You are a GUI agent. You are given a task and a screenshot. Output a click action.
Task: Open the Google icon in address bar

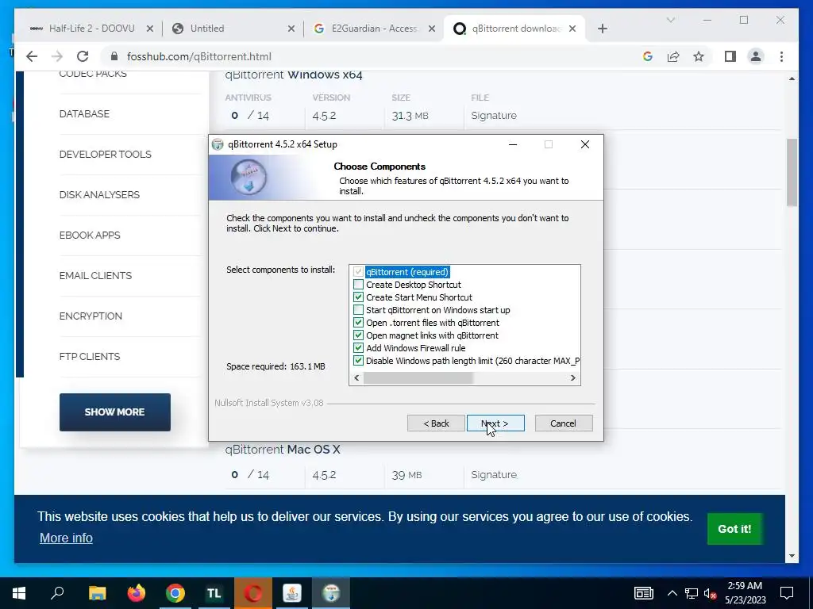pyautogui.click(x=648, y=56)
